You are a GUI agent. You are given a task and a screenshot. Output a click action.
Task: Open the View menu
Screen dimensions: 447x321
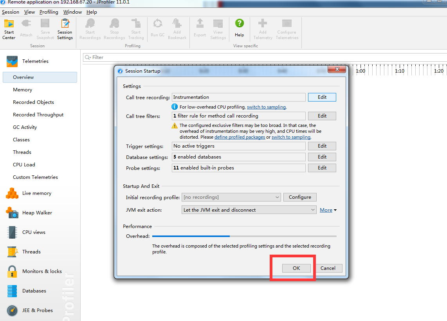click(x=29, y=12)
